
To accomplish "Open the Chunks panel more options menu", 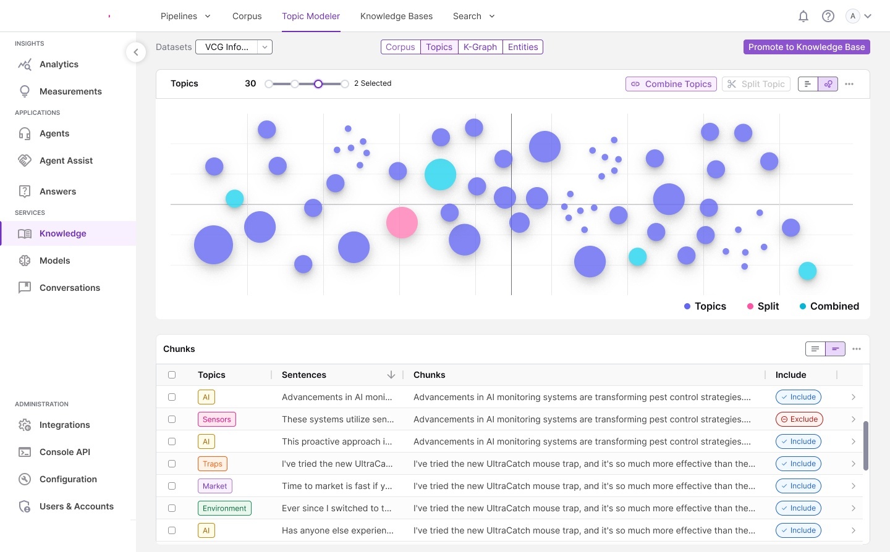I will tap(857, 349).
